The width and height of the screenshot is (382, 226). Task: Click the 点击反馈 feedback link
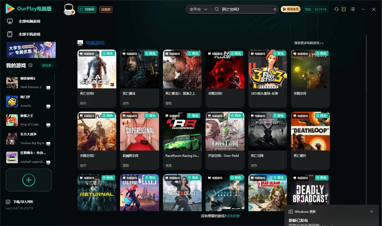233,216
